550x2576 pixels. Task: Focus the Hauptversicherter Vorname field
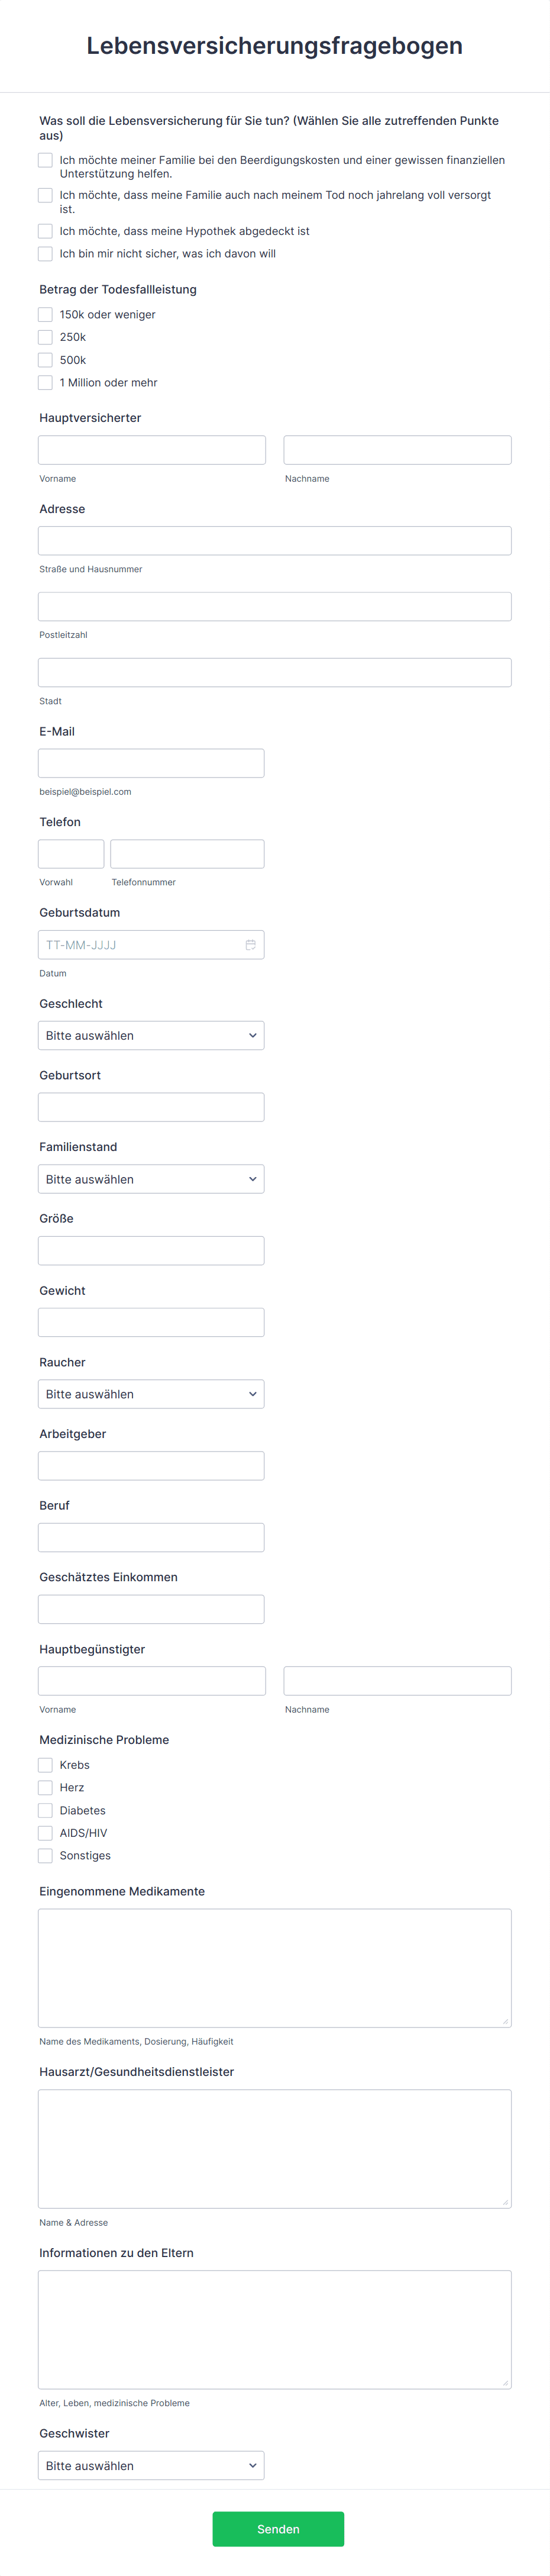tap(152, 450)
